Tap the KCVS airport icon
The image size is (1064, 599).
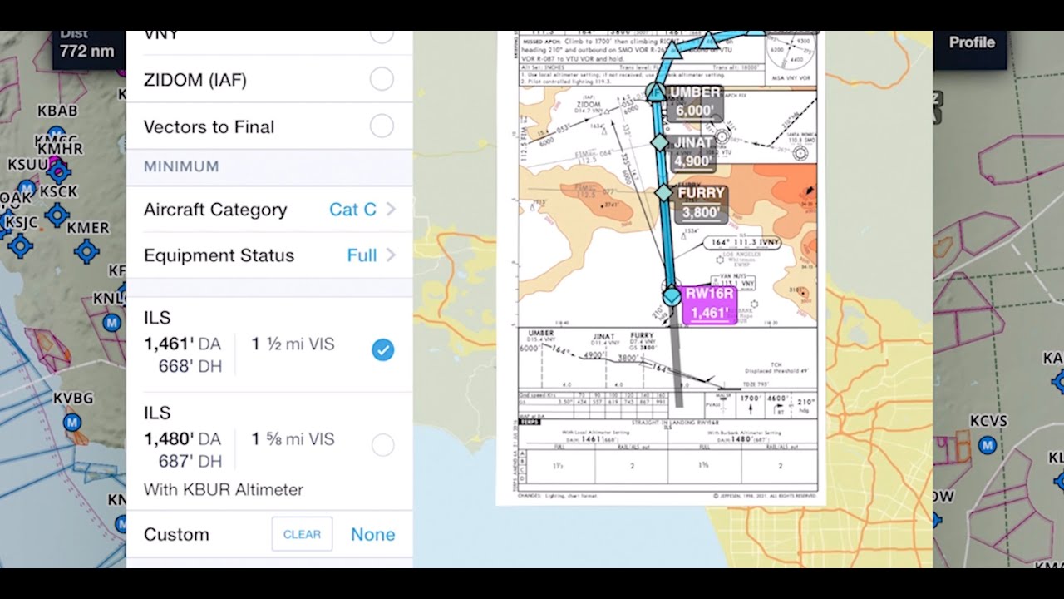coord(987,445)
